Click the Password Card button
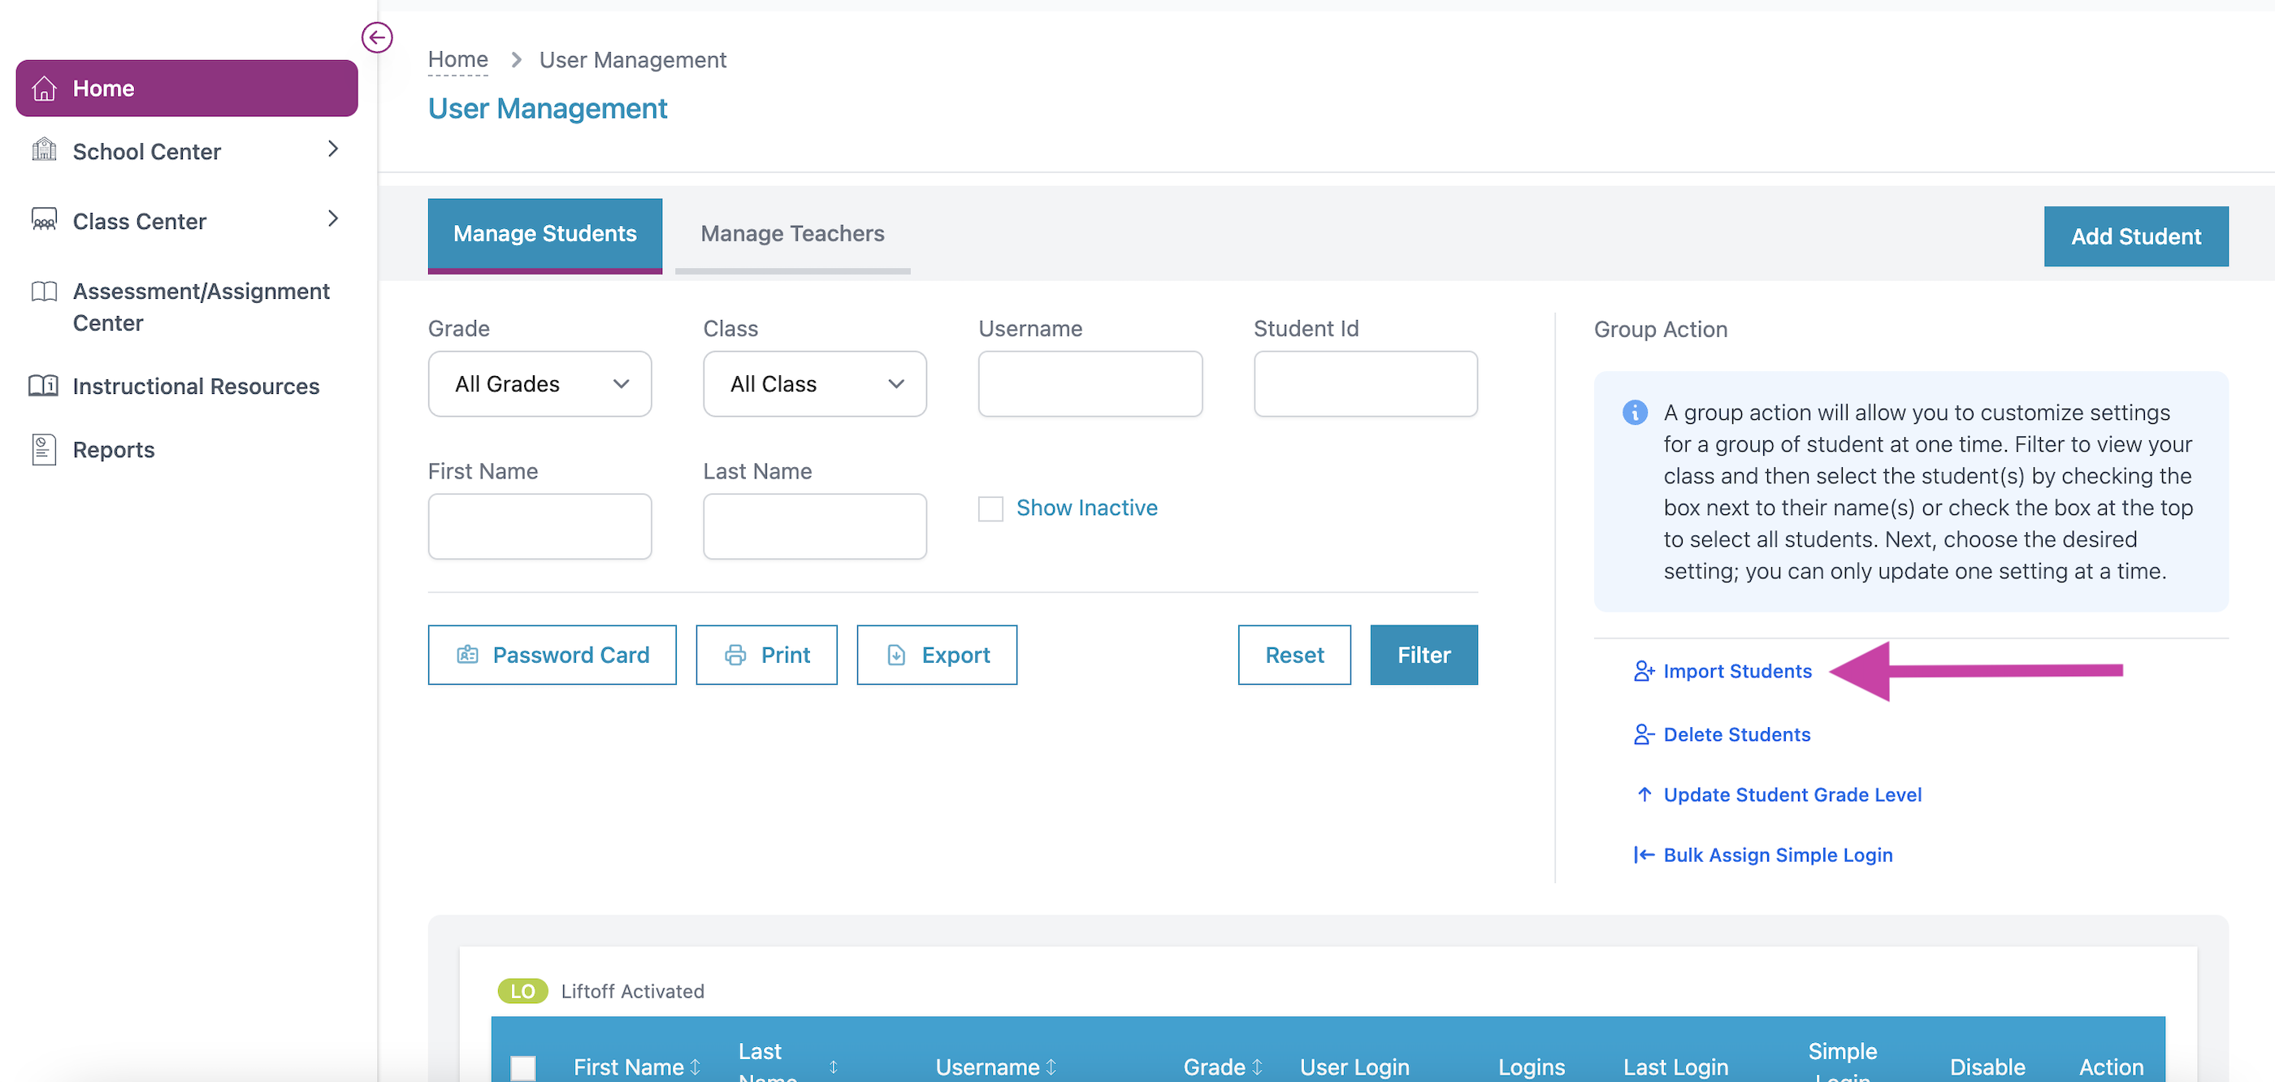 coord(552,656)
